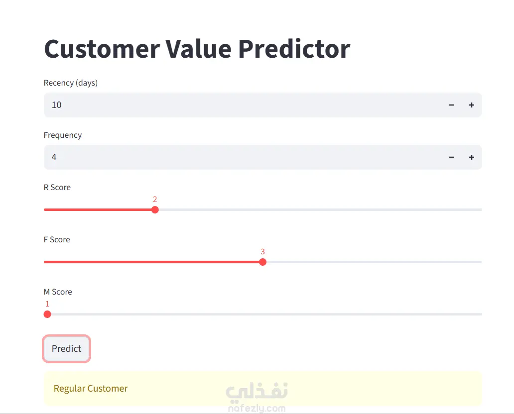Click the M Score slider handle
The height and width of the screenshot is (414, 514).
coord(47,314)
